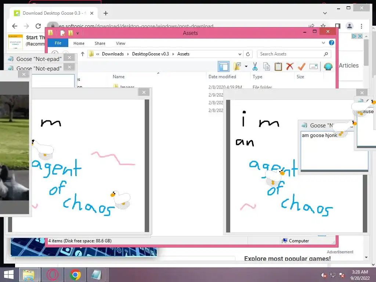The width and height of the screenshot is (376, 282).
Task: Open a new Chrome tab with plus
Action: [x=106, y=13]
